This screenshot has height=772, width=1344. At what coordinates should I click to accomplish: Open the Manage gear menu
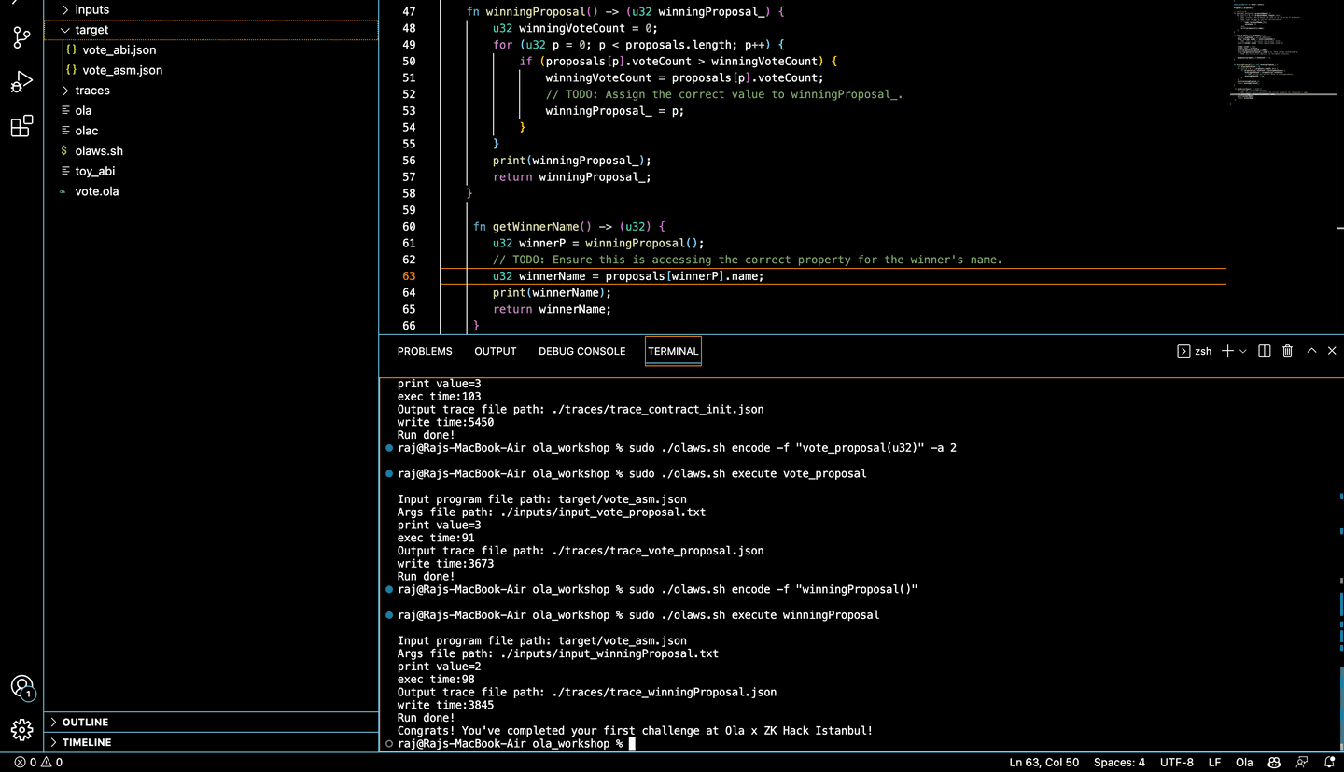pos(21,729)
